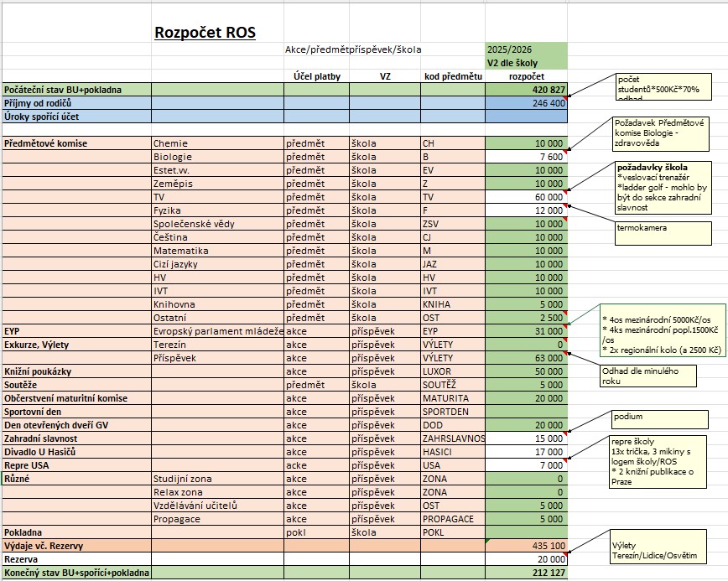Screen dimensions: 728x581
Task: Click the 60 000 budget cell for TV
Action: (x=526, y=197)
